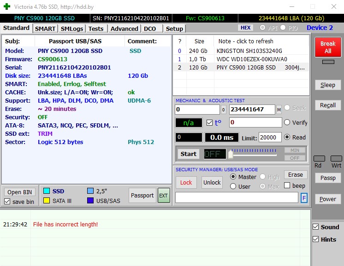Disable the Hints checkbox
344x266 pixels.
click(x=316, y=239)
